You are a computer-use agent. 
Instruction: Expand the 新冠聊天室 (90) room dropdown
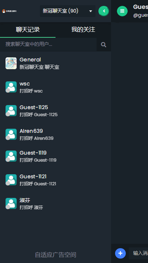[68, 11]
